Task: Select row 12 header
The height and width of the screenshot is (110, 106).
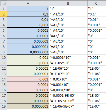Action: (x=4, y=68)
